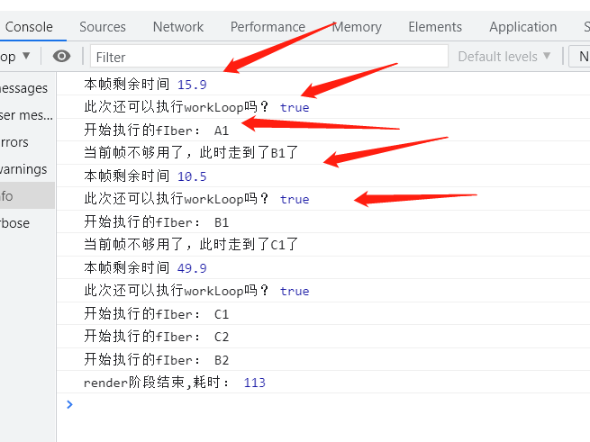Open the Performance tab
590x442 pixels.
(x=268, y=27)
